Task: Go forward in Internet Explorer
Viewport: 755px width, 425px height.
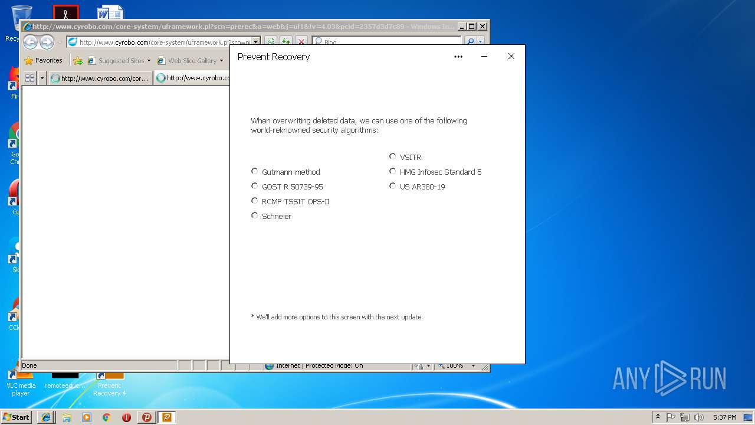Action: (x=47, y=42)
